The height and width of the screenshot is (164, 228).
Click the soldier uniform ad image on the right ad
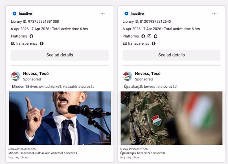coord(172,119)
